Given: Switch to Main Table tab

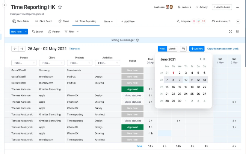Looking at the screenshot, I should (x=21, y=21).
